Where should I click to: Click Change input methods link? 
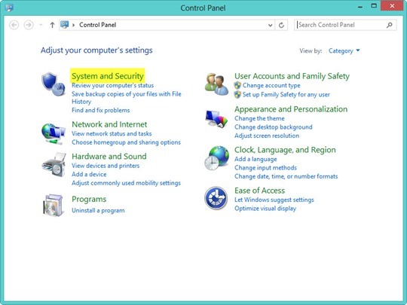point(265,168)
